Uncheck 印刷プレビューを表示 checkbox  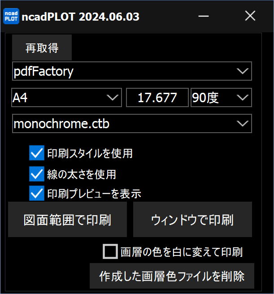(x=37, y=193)
